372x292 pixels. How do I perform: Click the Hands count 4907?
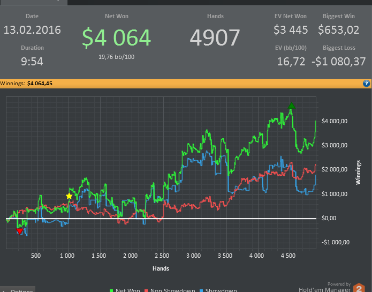pos(215,38)
